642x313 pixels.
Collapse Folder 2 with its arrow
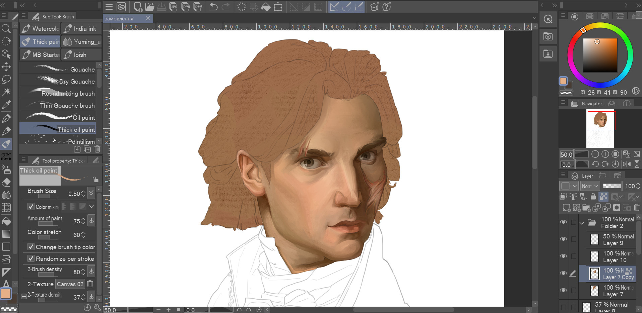[x=582, y=223]
